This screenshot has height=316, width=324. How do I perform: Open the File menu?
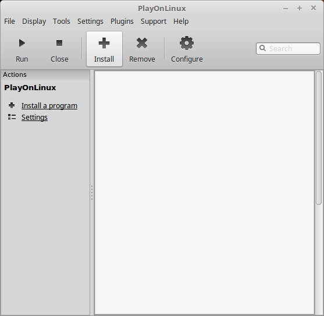click(9, 22)
